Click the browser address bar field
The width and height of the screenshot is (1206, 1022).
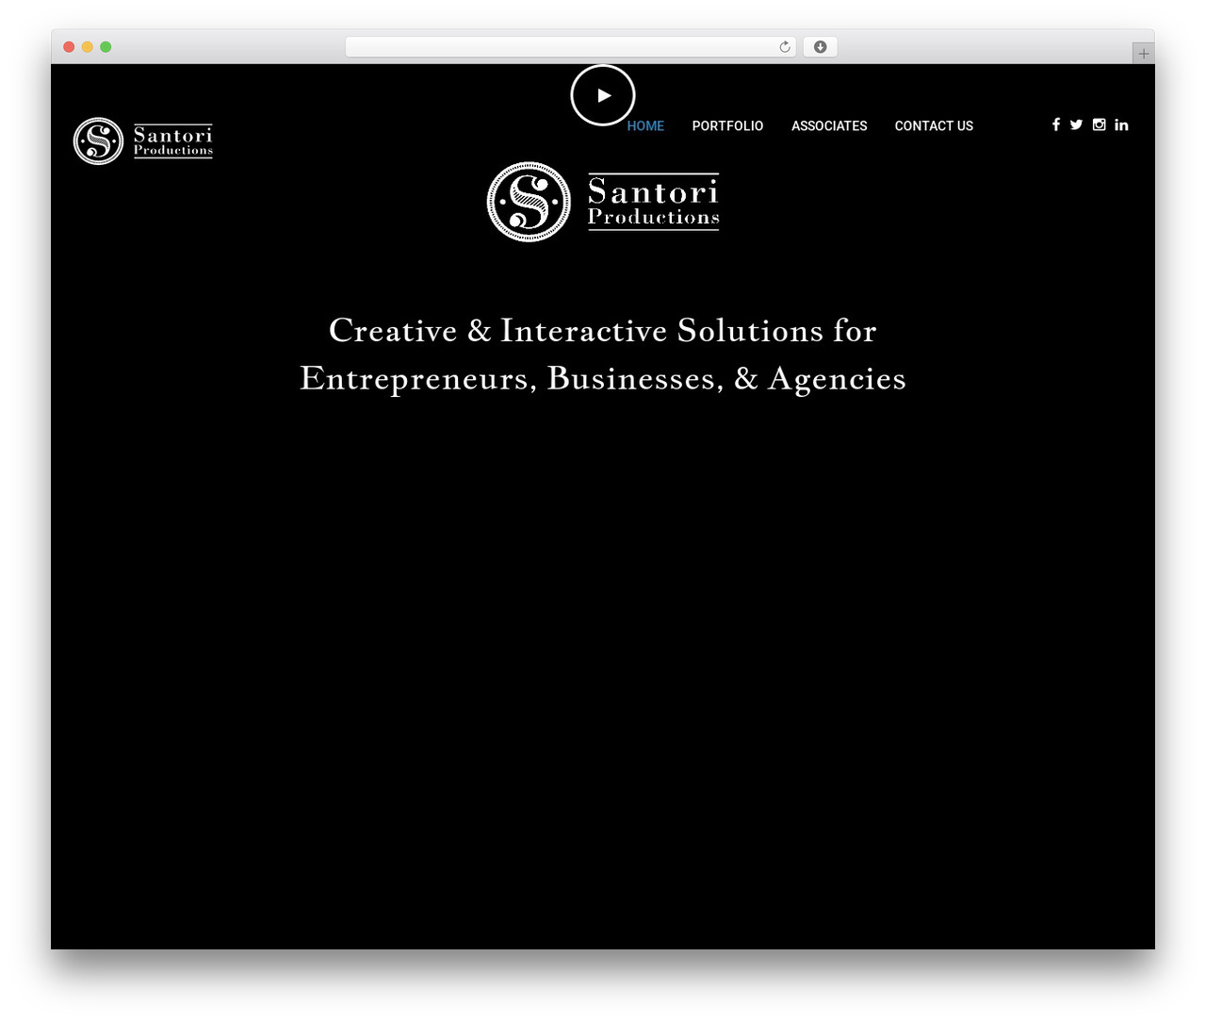click(571, 47)
